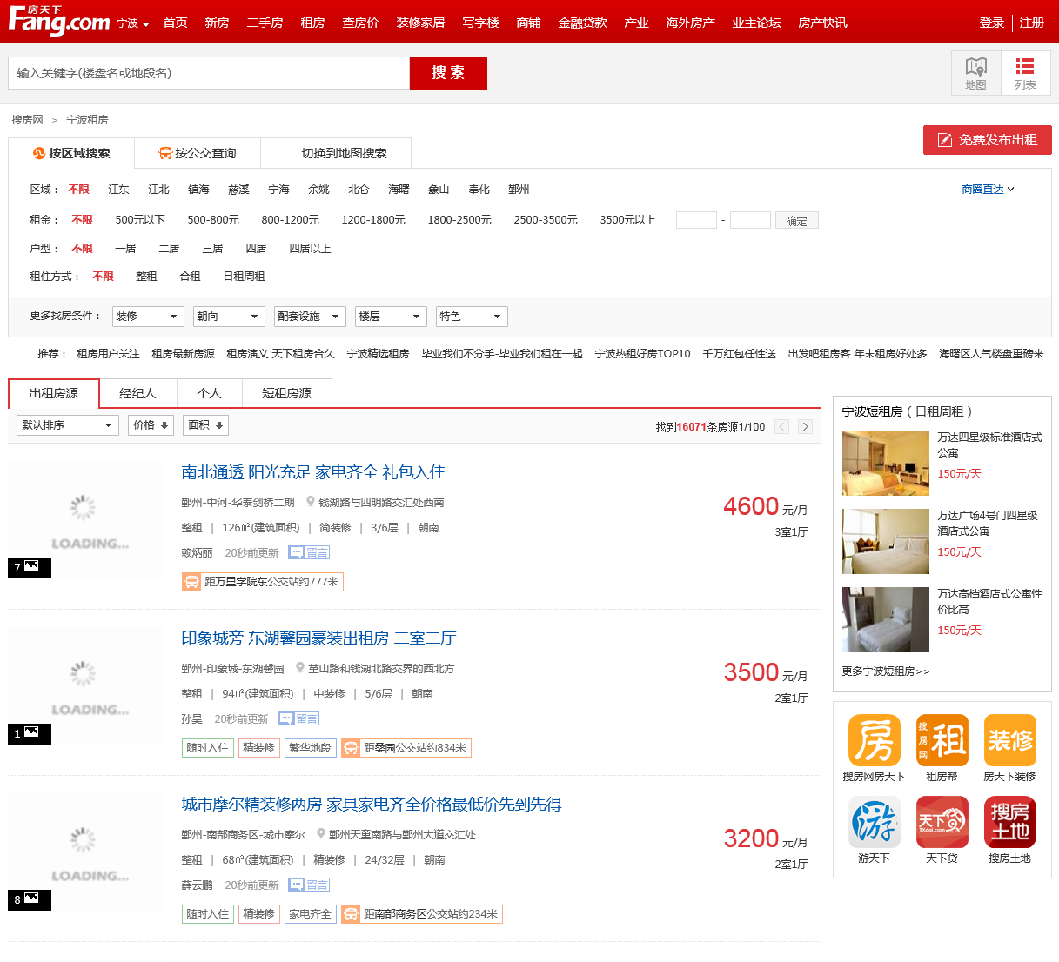This screenshot has width=1059, height=962.
Task: Open the 配套设施 dropdown
Action: pos(310,317)
